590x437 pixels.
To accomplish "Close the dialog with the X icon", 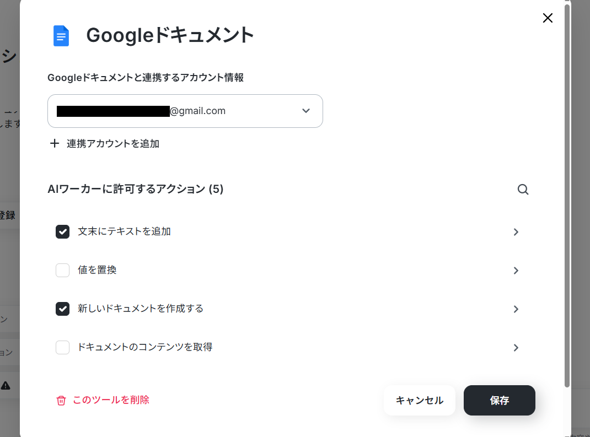I will tap(548, 18).
